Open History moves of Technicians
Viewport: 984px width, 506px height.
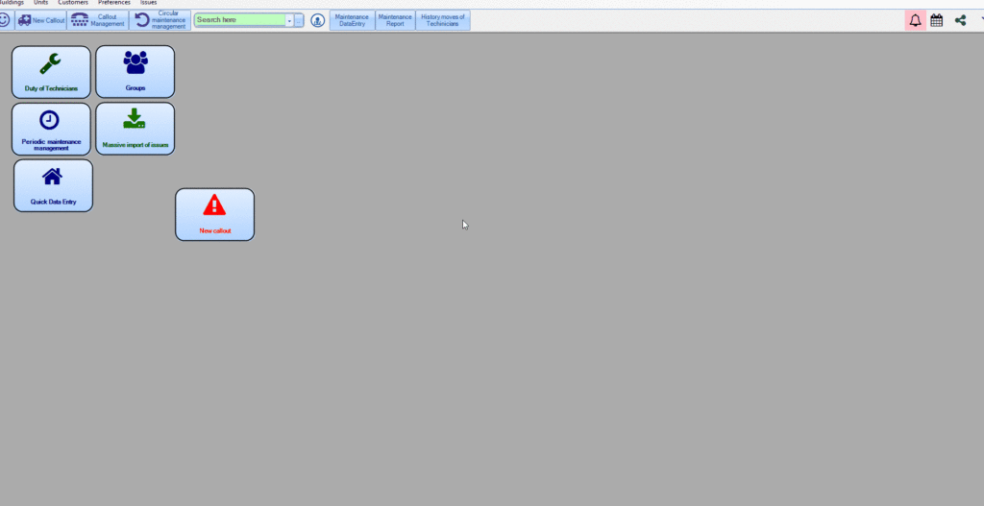pos(443,20)
